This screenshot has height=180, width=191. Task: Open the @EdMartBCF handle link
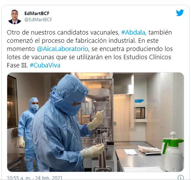[38, 20]
